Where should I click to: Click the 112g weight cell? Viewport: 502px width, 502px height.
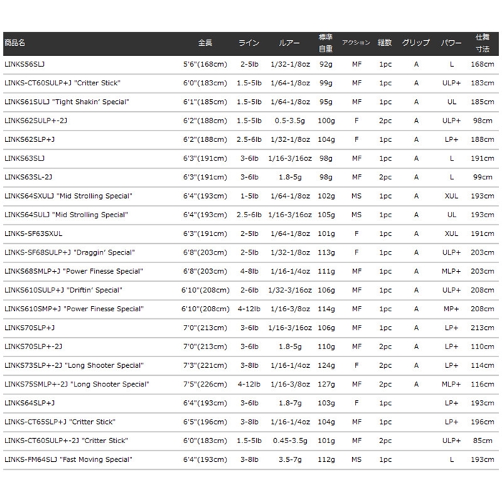coord(326,460)
